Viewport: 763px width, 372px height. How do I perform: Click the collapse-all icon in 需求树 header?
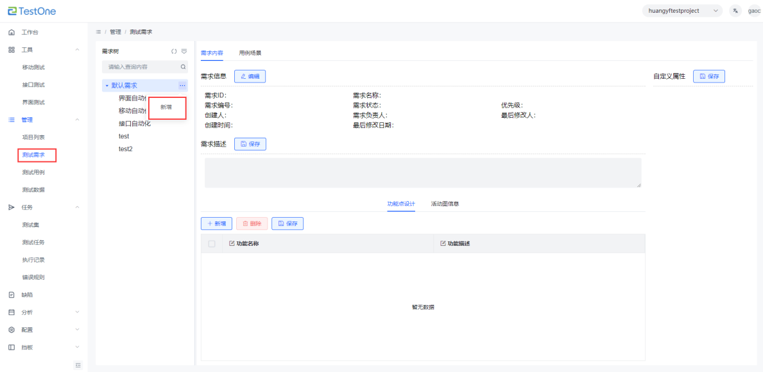pyautogui.click(x=184, y=51)
